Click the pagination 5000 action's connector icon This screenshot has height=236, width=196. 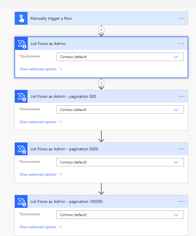coord(21,149)
